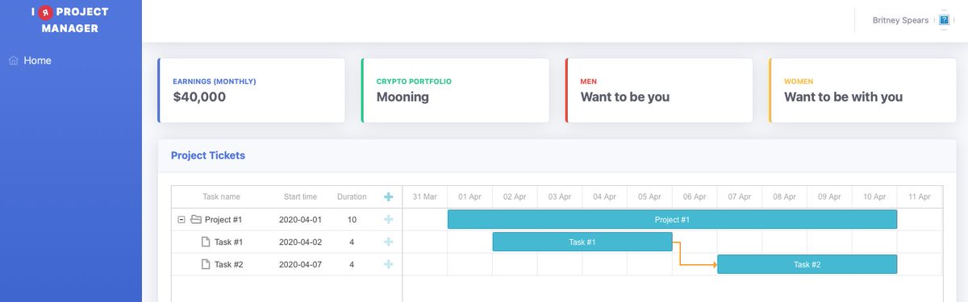The width and height of the screenshot is (968, 302).
Task: Click start date 2020-04-07
Action: point(300,264)
